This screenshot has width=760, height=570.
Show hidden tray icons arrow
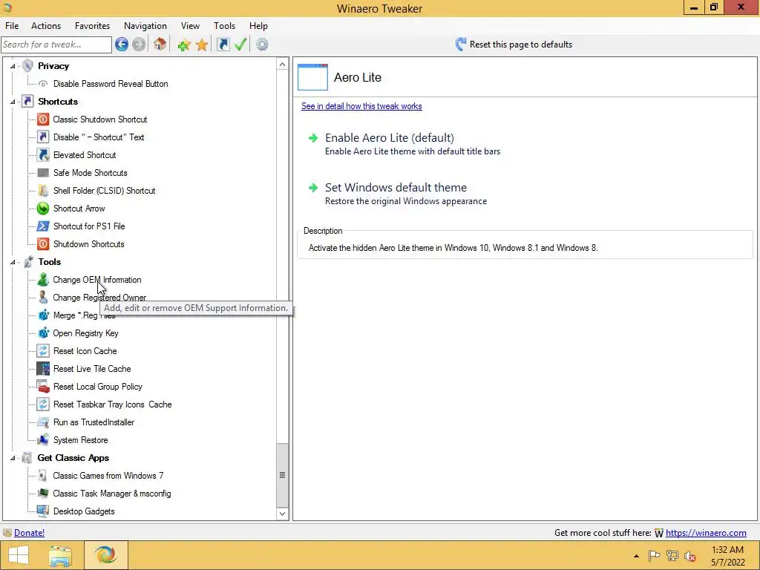(636, 556)
